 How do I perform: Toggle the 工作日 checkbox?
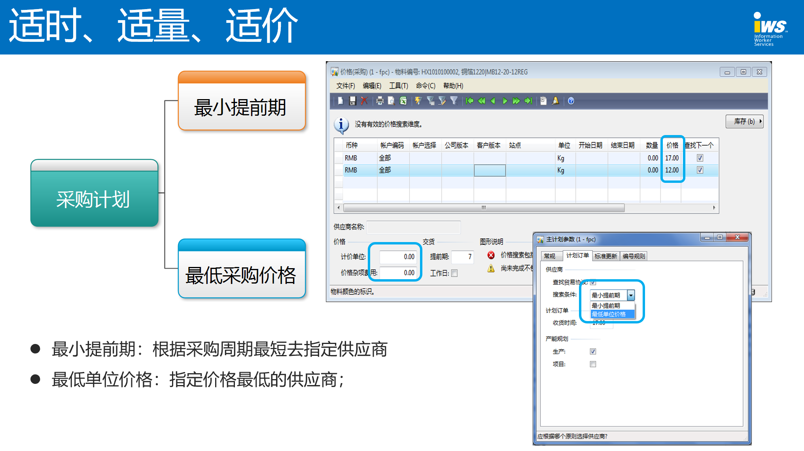point(454,273)
